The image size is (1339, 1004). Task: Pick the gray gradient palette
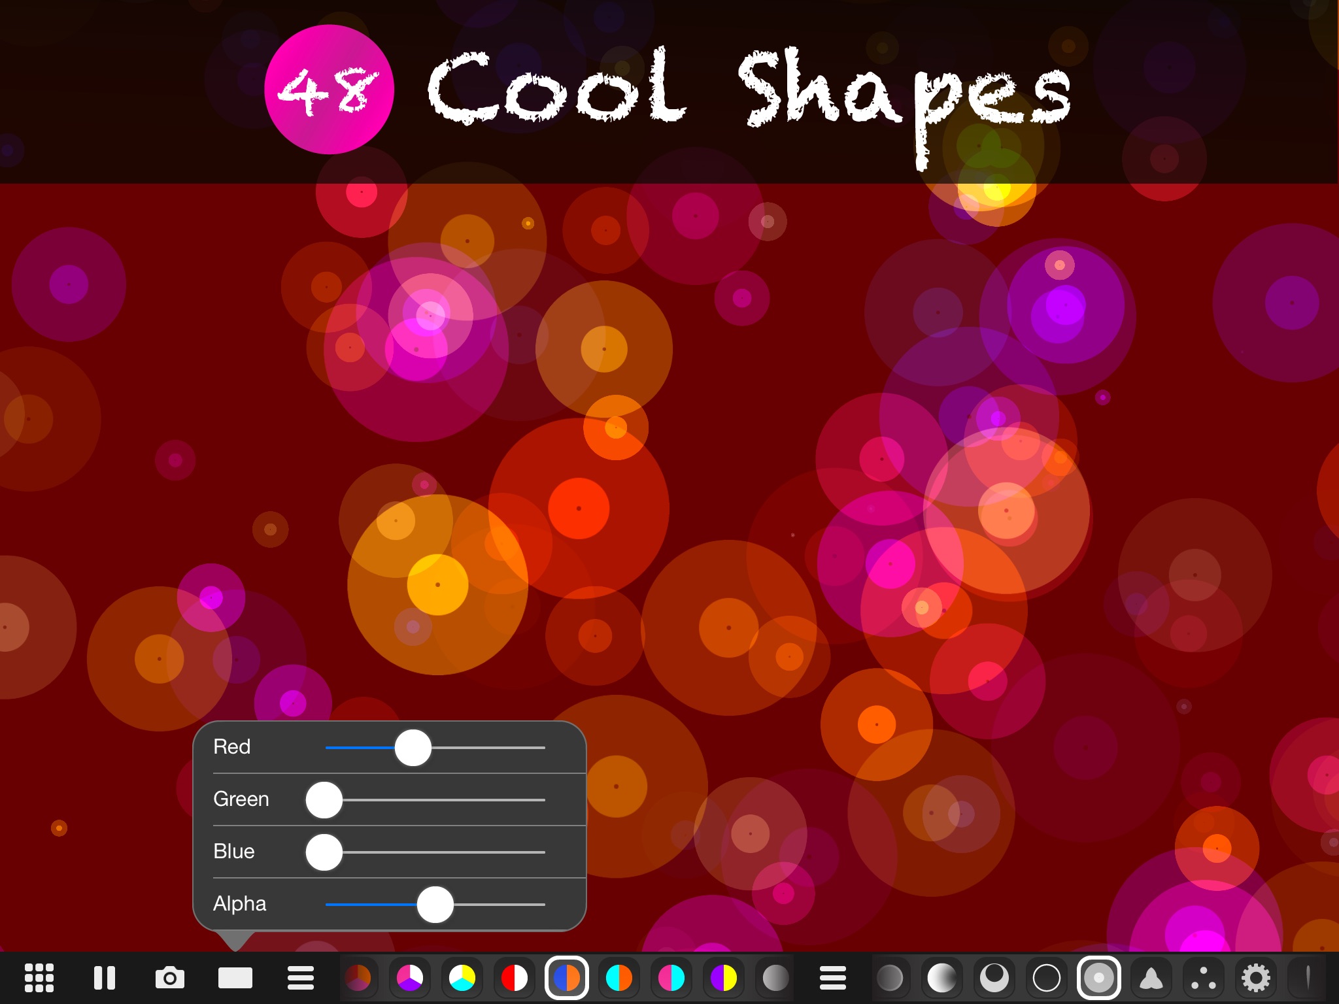[x=776, y=978]
